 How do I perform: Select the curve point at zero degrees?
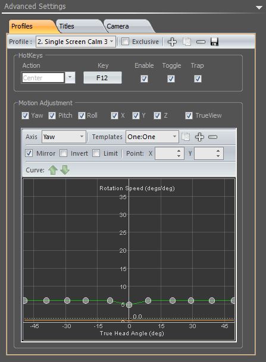[129, 305]
